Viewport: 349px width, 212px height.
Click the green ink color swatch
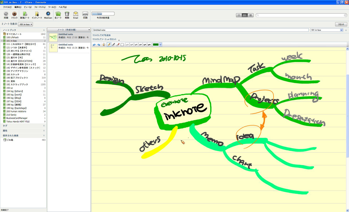click(156, 45)
